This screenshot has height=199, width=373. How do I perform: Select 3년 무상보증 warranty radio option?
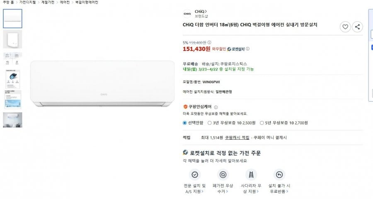[210, 123]
